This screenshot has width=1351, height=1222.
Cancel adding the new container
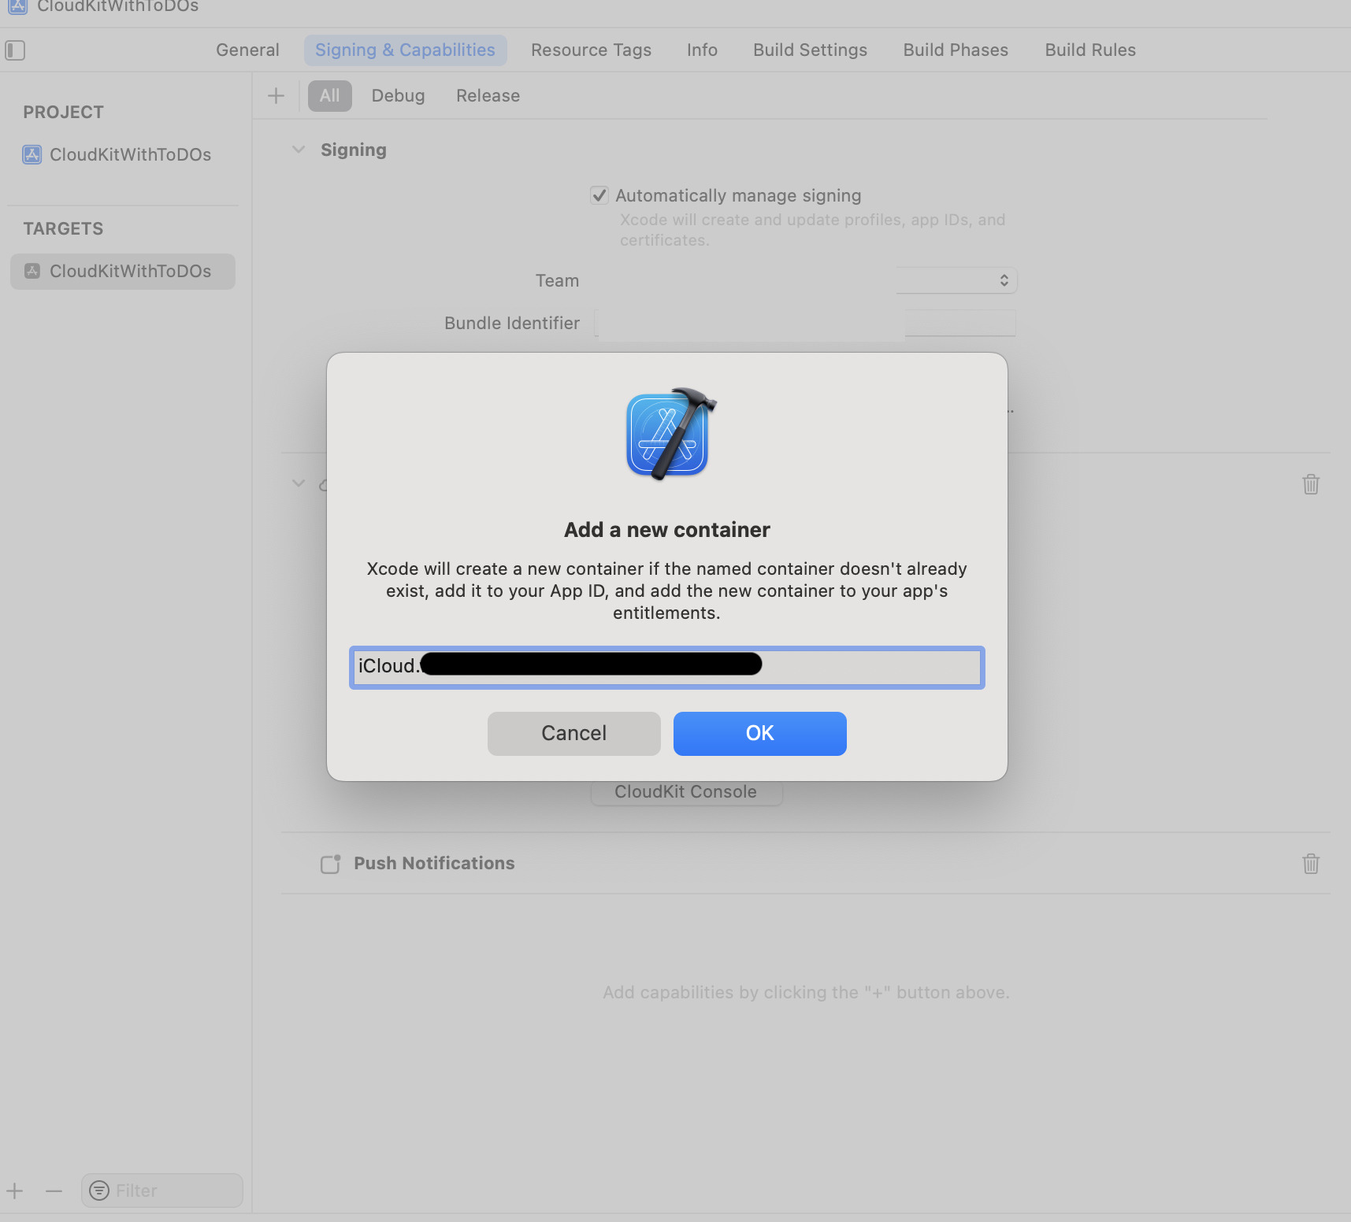(x=573, y=733)
